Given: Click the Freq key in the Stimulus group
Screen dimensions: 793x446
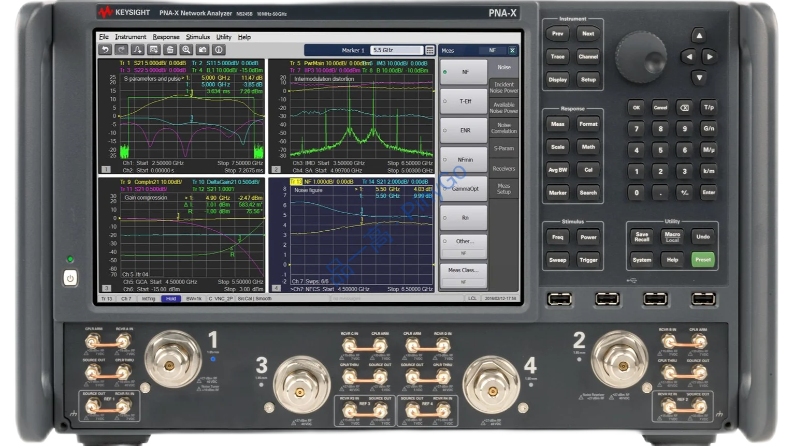Looking at the screenshot, I should (558, 237).
